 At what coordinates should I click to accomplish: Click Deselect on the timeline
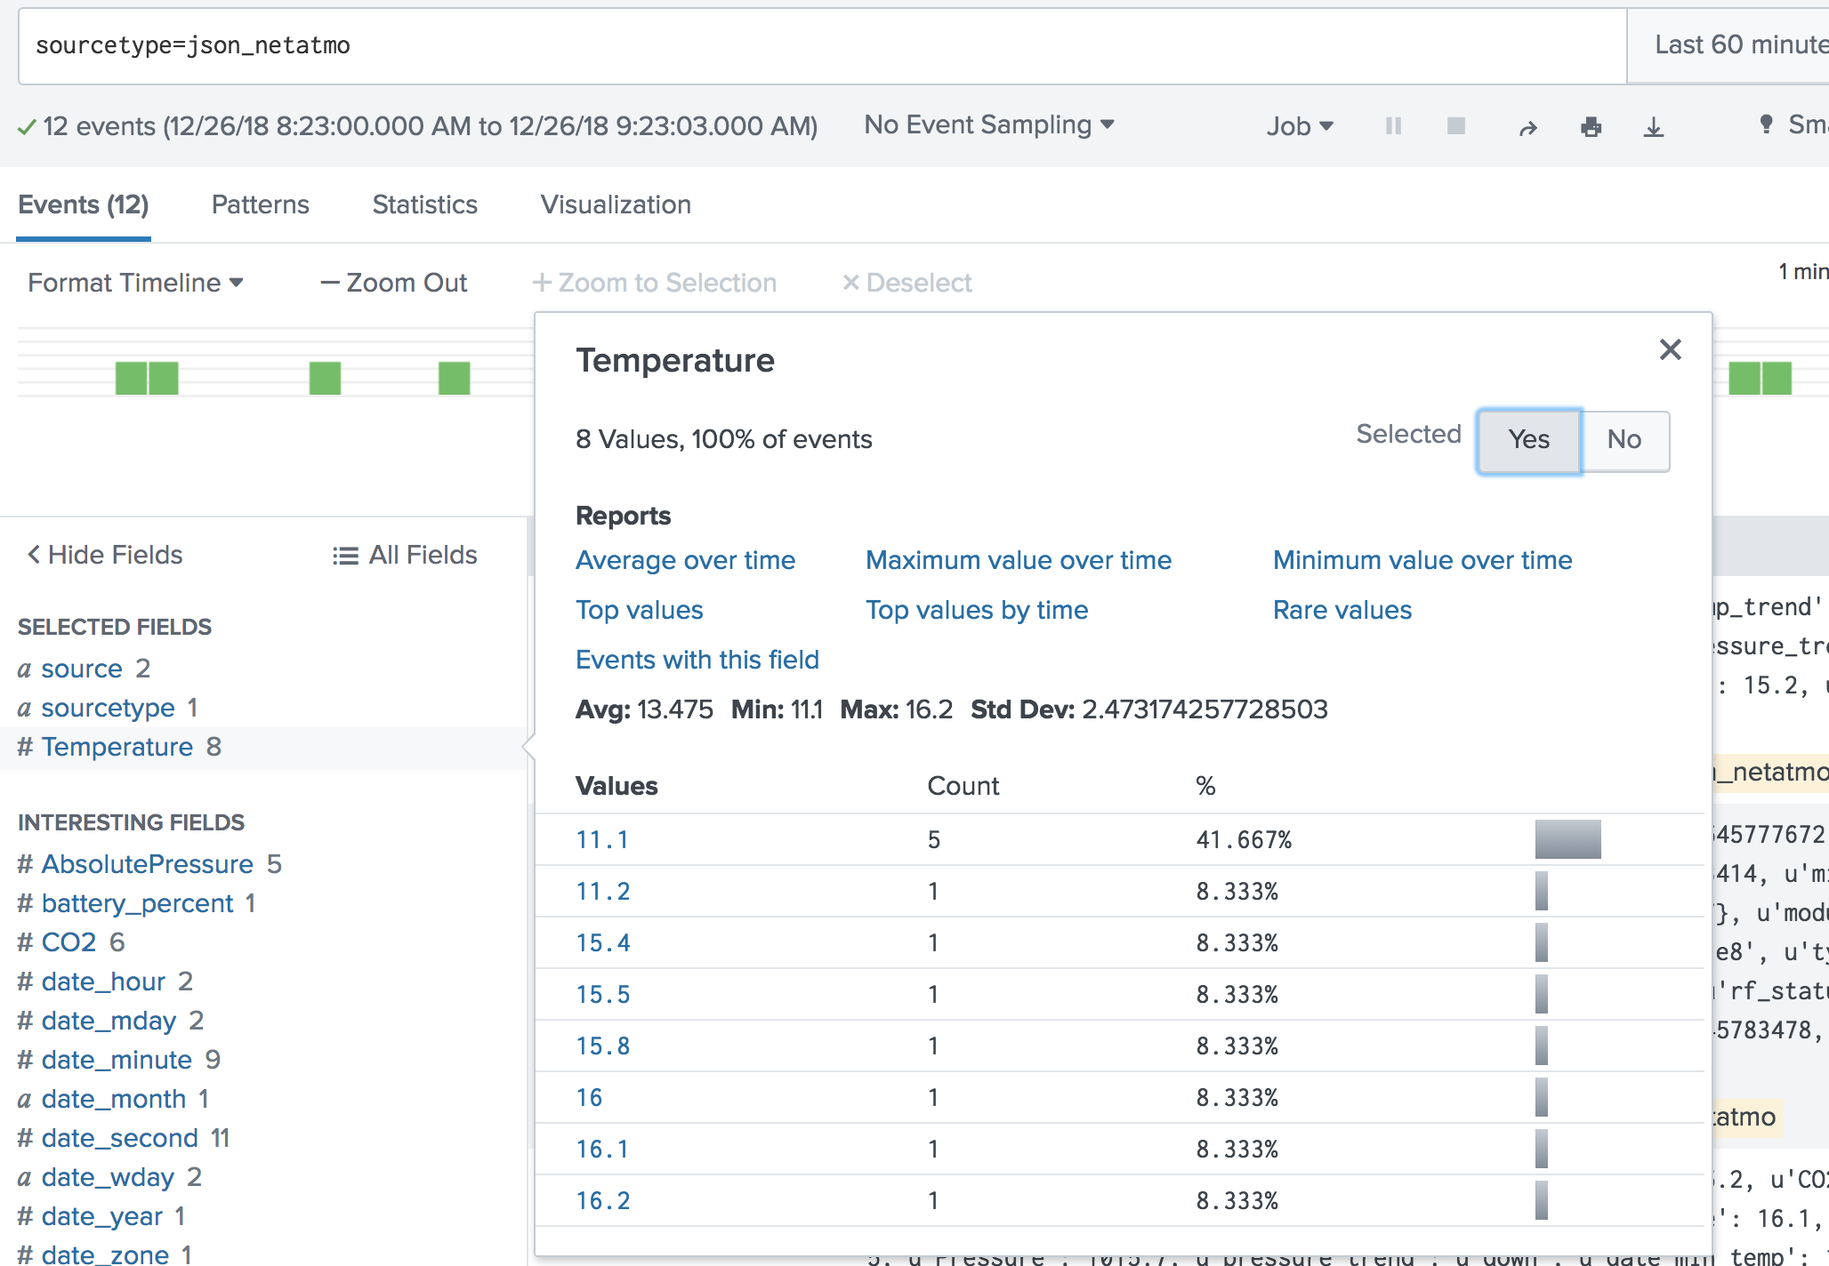906,283
